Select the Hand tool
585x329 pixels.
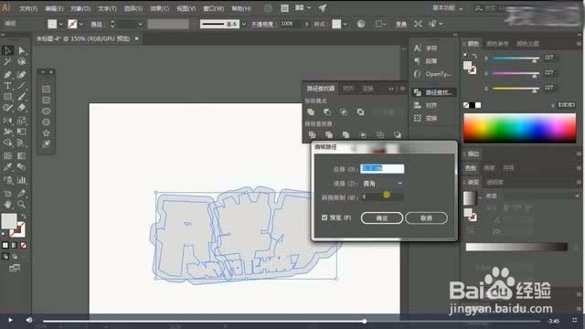point(8,204)
